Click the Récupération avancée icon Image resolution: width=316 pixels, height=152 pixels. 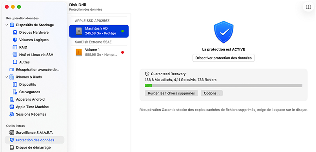[12, 70]
